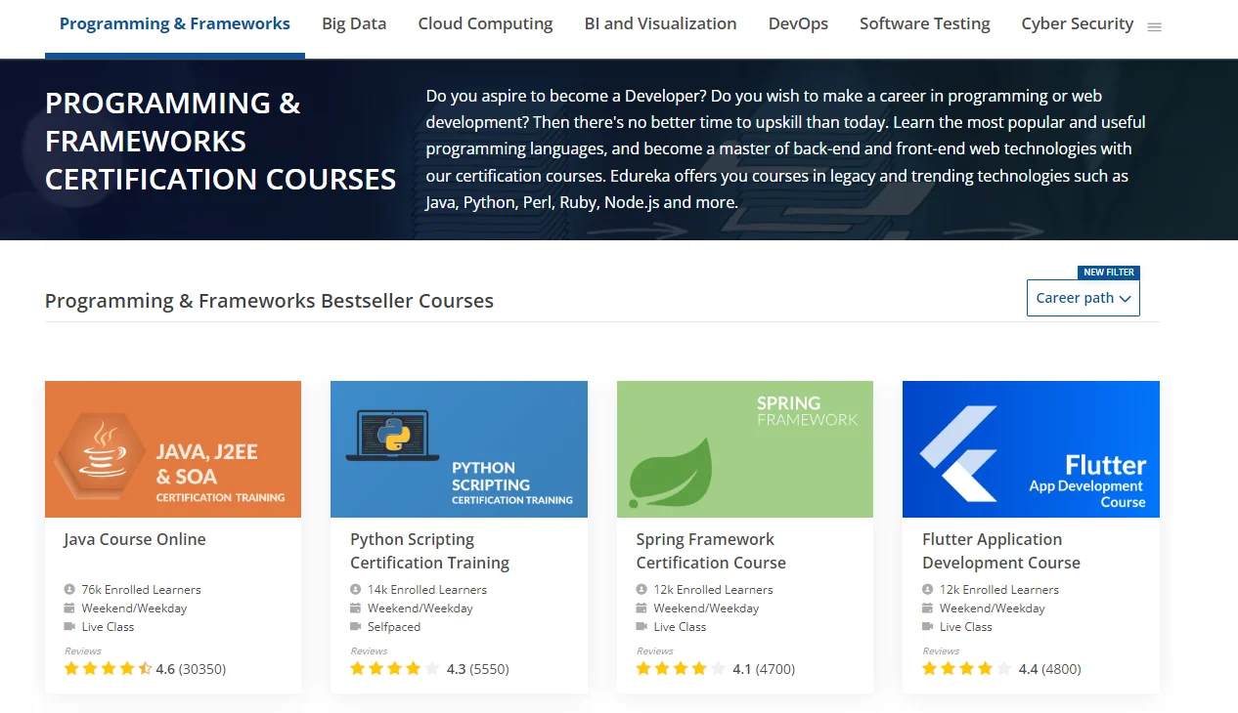The image size is (1238, 713).
Task: Click star rating of Python Scripting course
Action: (x=394, y=669)
